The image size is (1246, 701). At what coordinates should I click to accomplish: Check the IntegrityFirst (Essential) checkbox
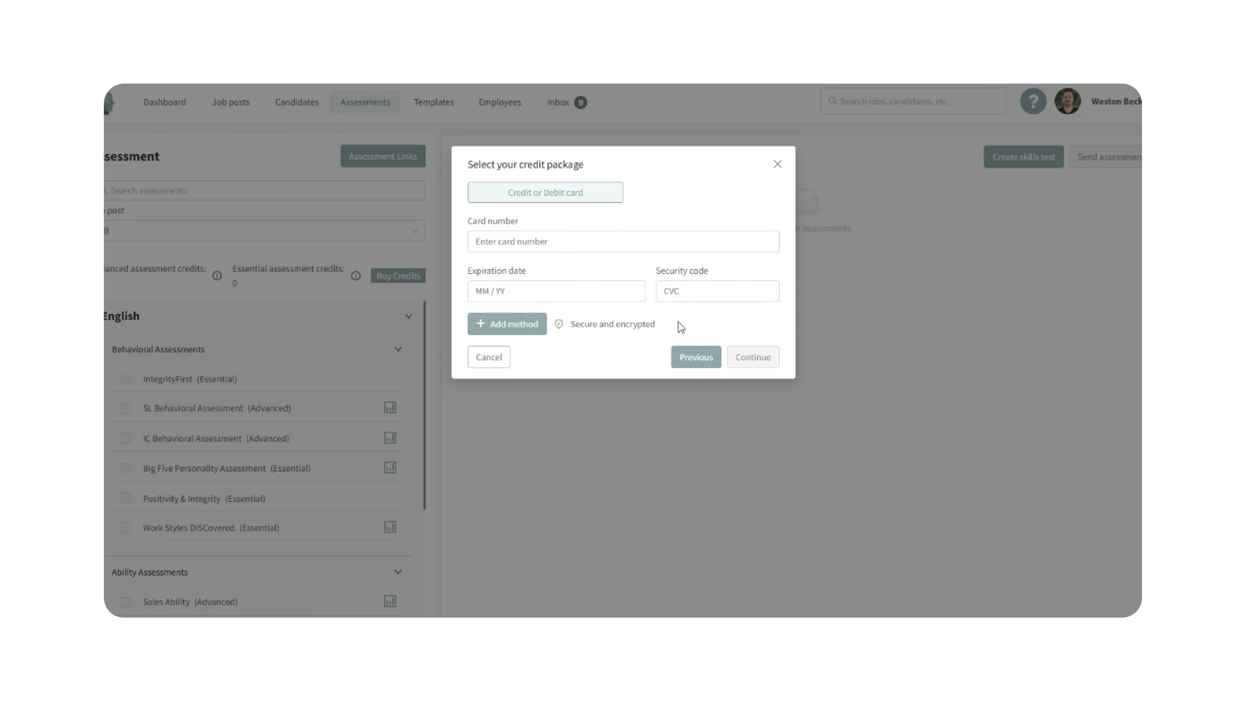(x=125, y=379)
